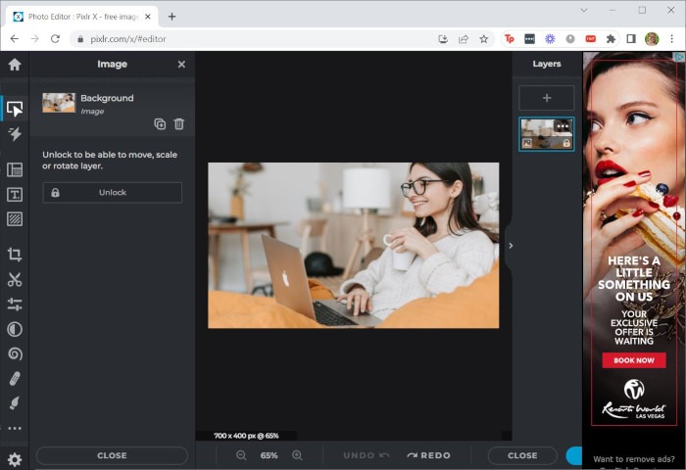Open Chrome side panel icon
The image size is (686, 470).
tap(631, 39)
